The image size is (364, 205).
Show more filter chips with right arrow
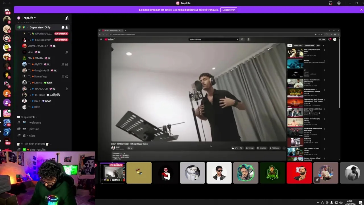point(323,46)
